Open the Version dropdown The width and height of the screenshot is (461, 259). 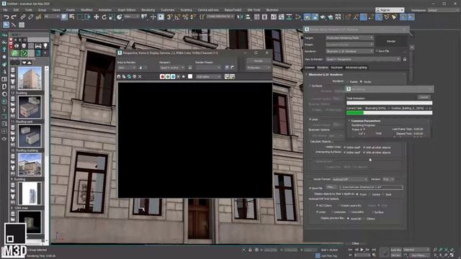point(388,179)
